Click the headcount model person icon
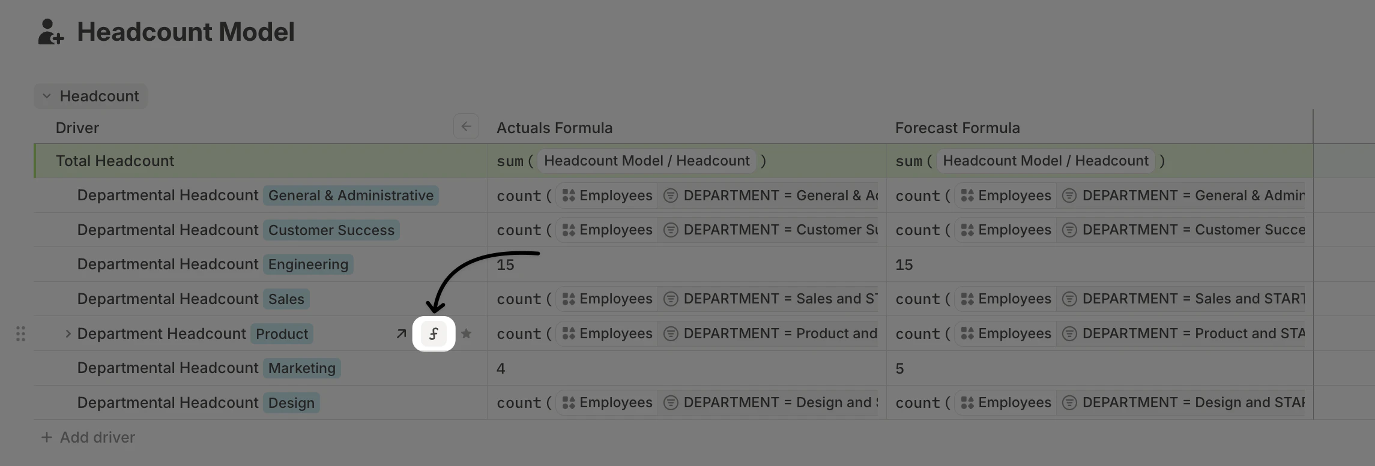The image size is (1375, 466). pyautogui.click(x=50, y=32)
